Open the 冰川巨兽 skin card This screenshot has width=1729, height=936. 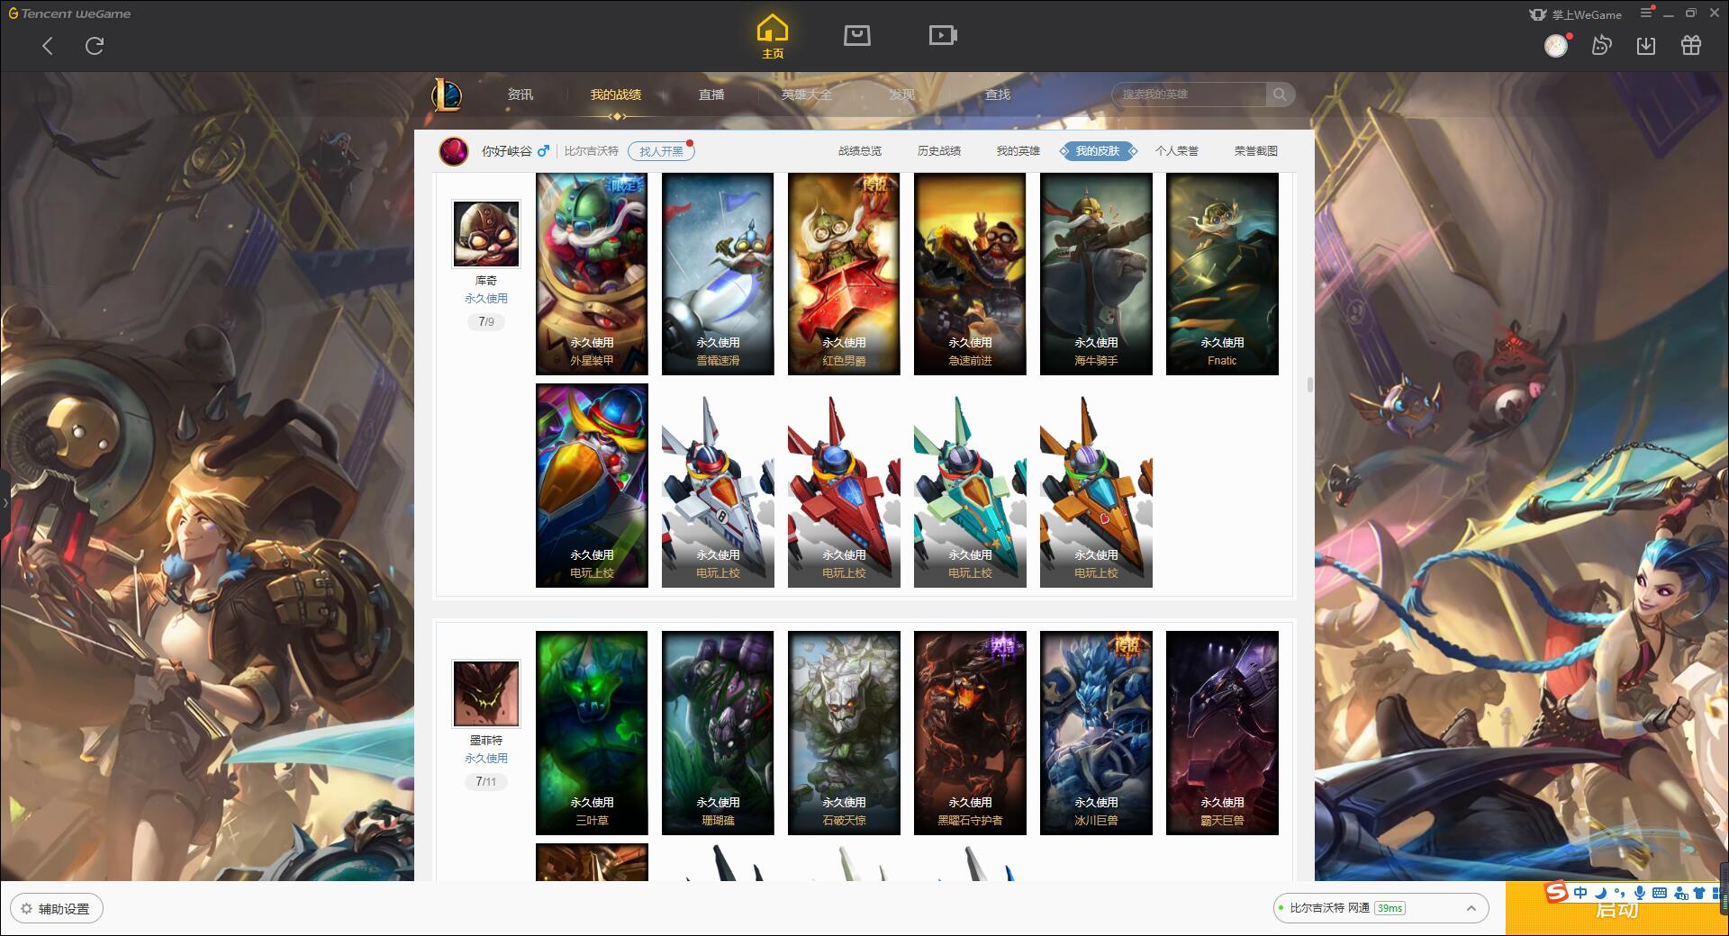(x=1096, y=733)
